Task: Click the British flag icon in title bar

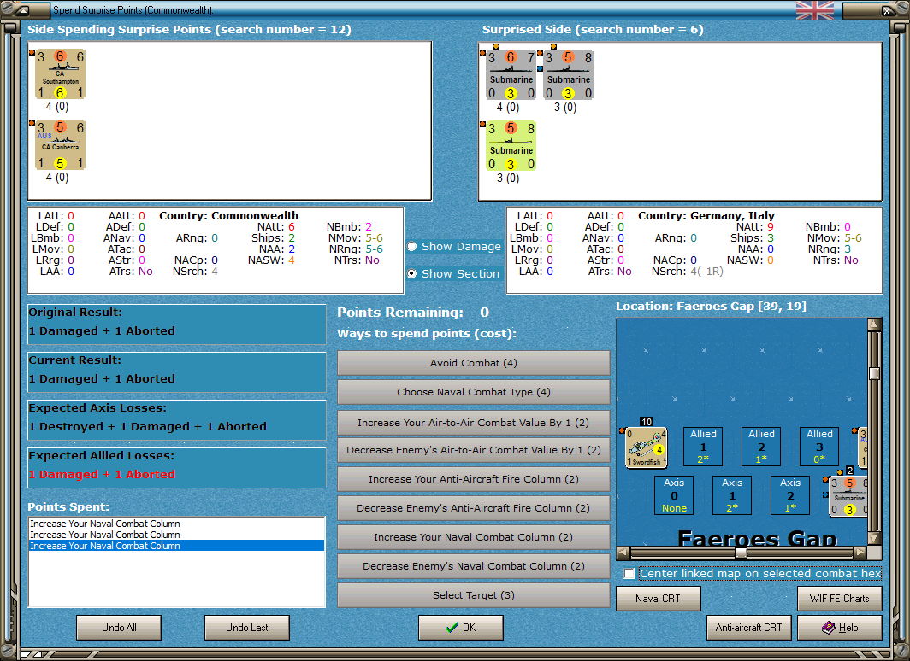Action: (815, 10)
